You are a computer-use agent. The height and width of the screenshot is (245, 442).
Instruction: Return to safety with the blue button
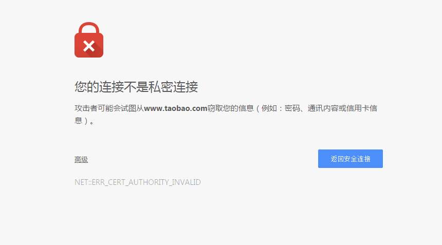pos(351,159)
